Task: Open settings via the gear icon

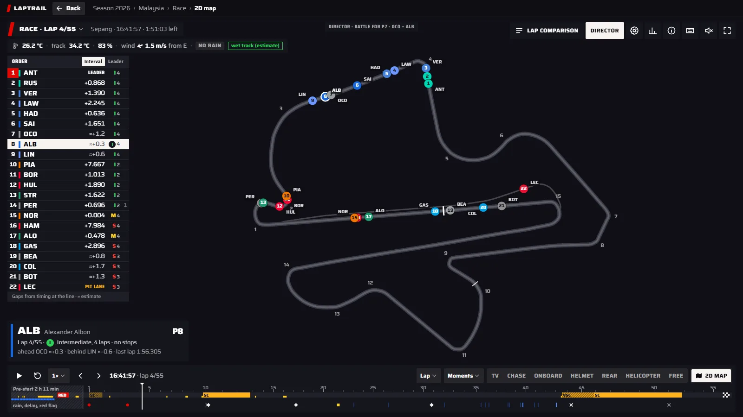Action: point(634,31)
